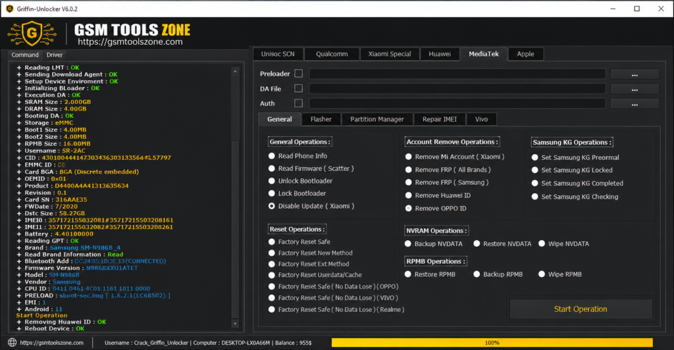The width and height of the screenshot is (674, 350).
Task: Open Partition Manager sub-tab
Action: coord(377,119)
